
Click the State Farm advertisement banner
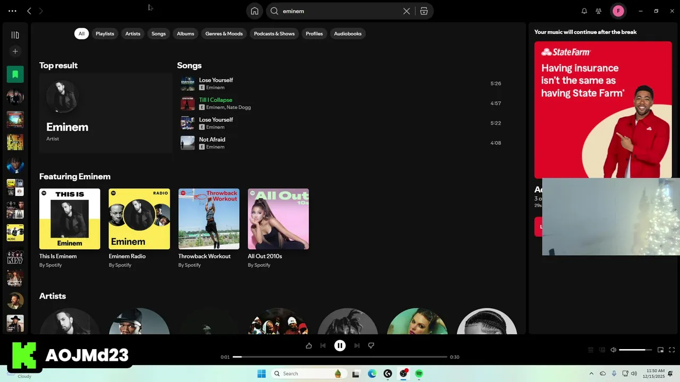click(x=603, y=110)
